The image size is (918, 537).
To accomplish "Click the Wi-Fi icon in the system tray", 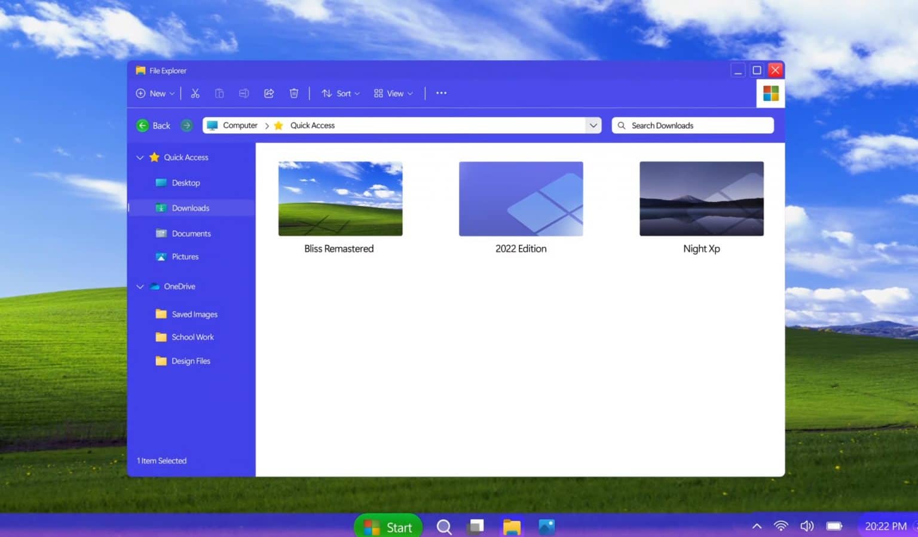I will pos(781,526).
